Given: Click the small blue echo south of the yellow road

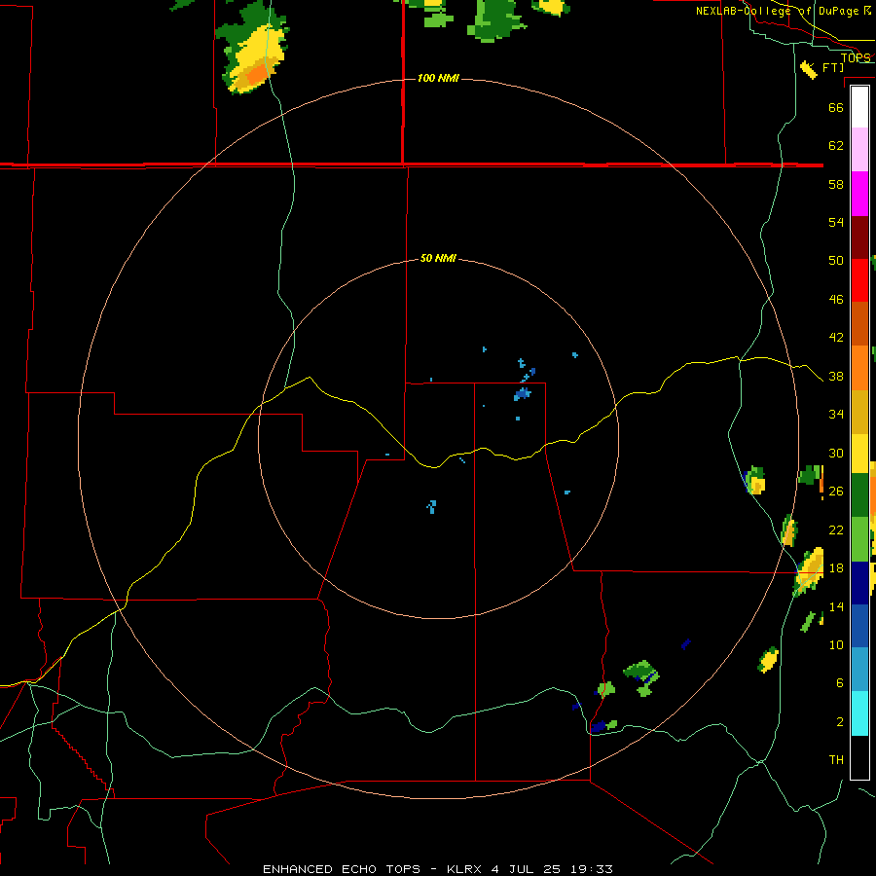Looking at the screenshot, I should coord(431,507).
